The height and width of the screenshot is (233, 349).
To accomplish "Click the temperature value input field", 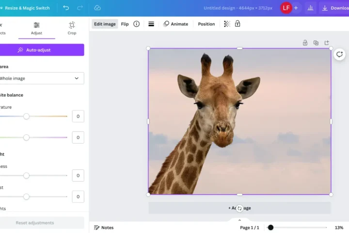I will (78, 116).
